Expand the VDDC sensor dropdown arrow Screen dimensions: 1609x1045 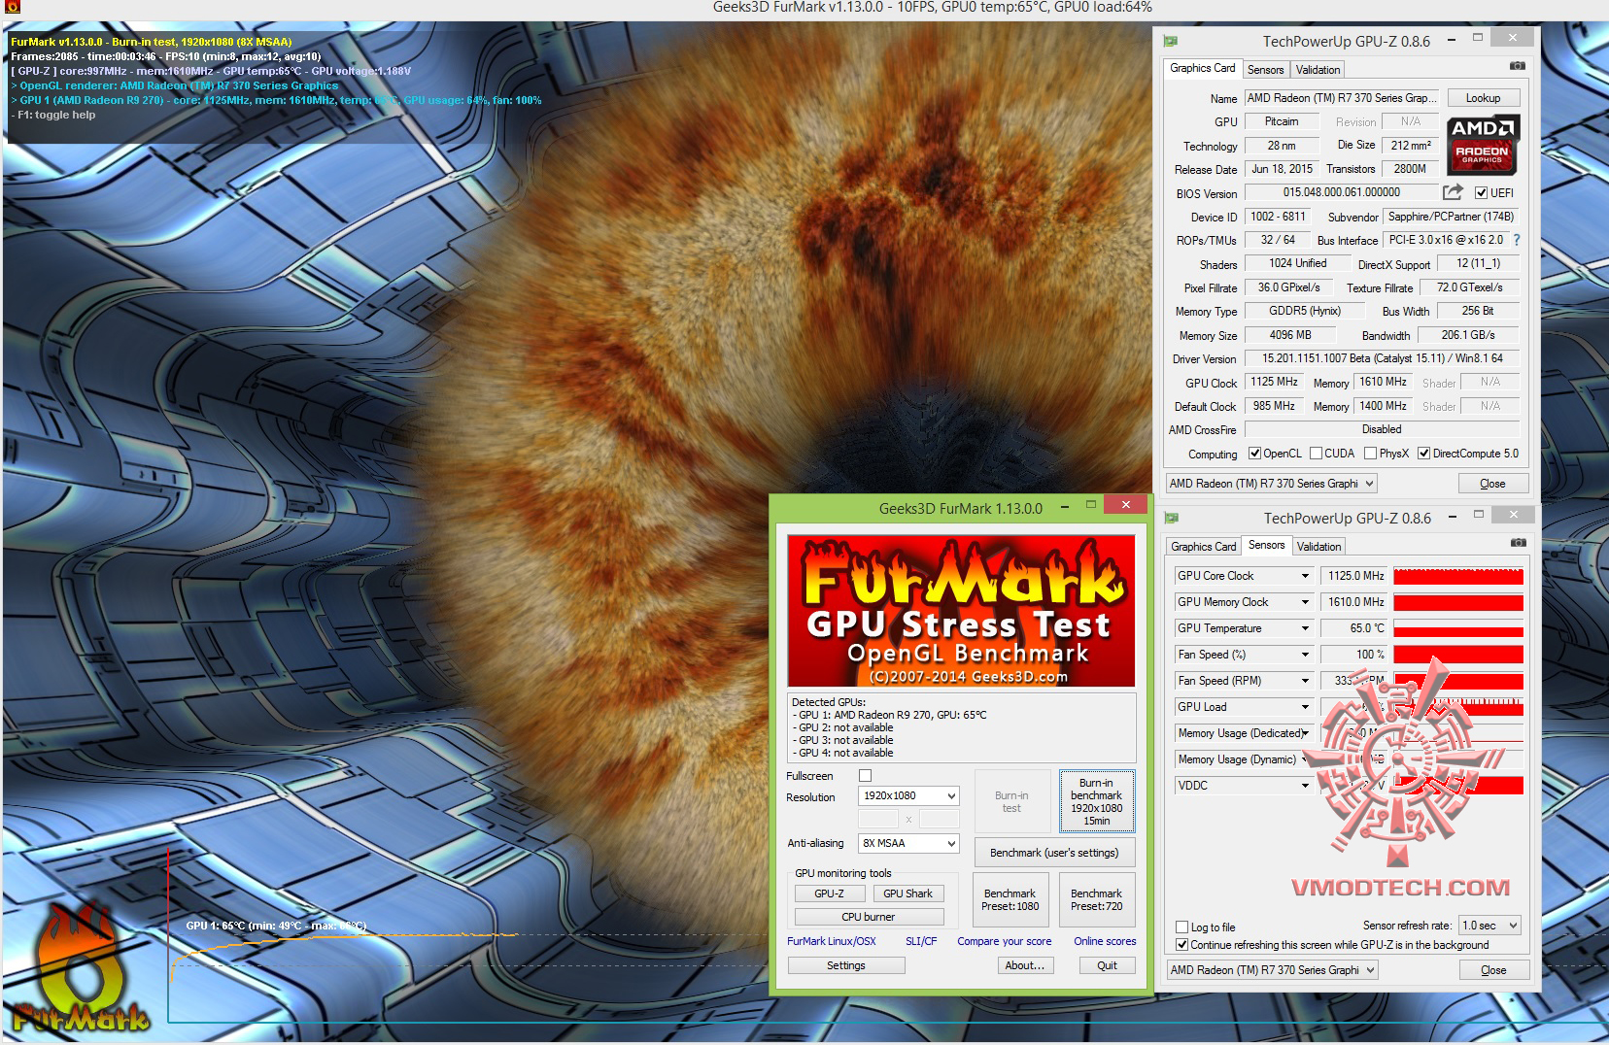pyautogui.click(x=1305, y=786)
